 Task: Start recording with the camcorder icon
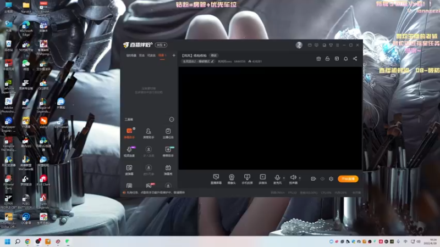[x=313, y=179]
